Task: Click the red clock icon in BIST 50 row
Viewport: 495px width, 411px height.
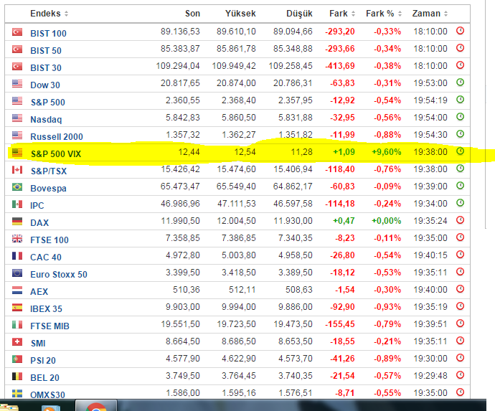Action: [461, 48]
